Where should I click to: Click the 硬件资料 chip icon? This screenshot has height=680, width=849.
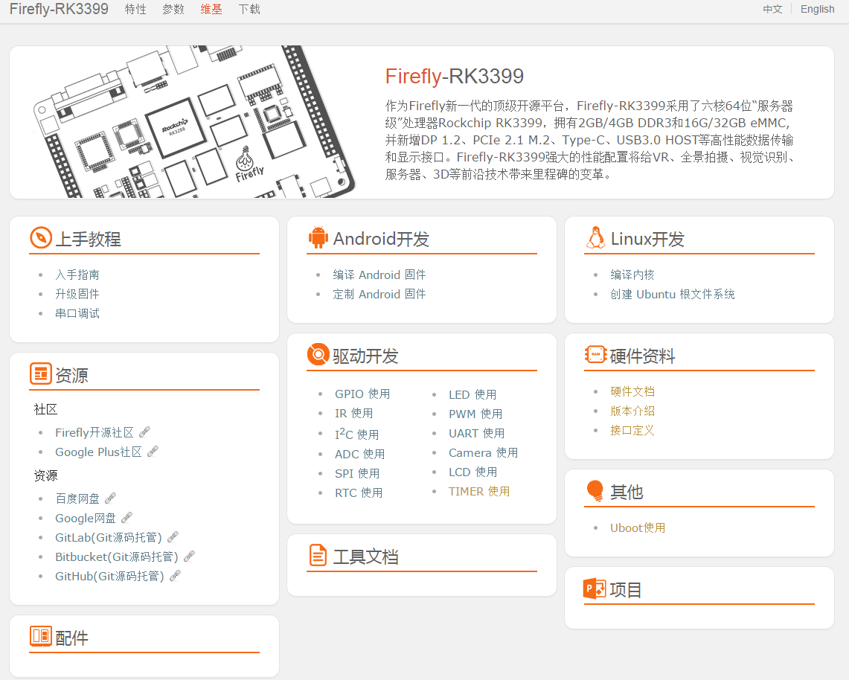click(x=595, y=355)
